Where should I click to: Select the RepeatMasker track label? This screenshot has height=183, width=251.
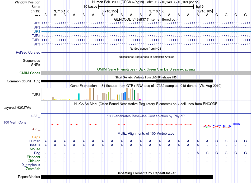[x=29, y=177]
